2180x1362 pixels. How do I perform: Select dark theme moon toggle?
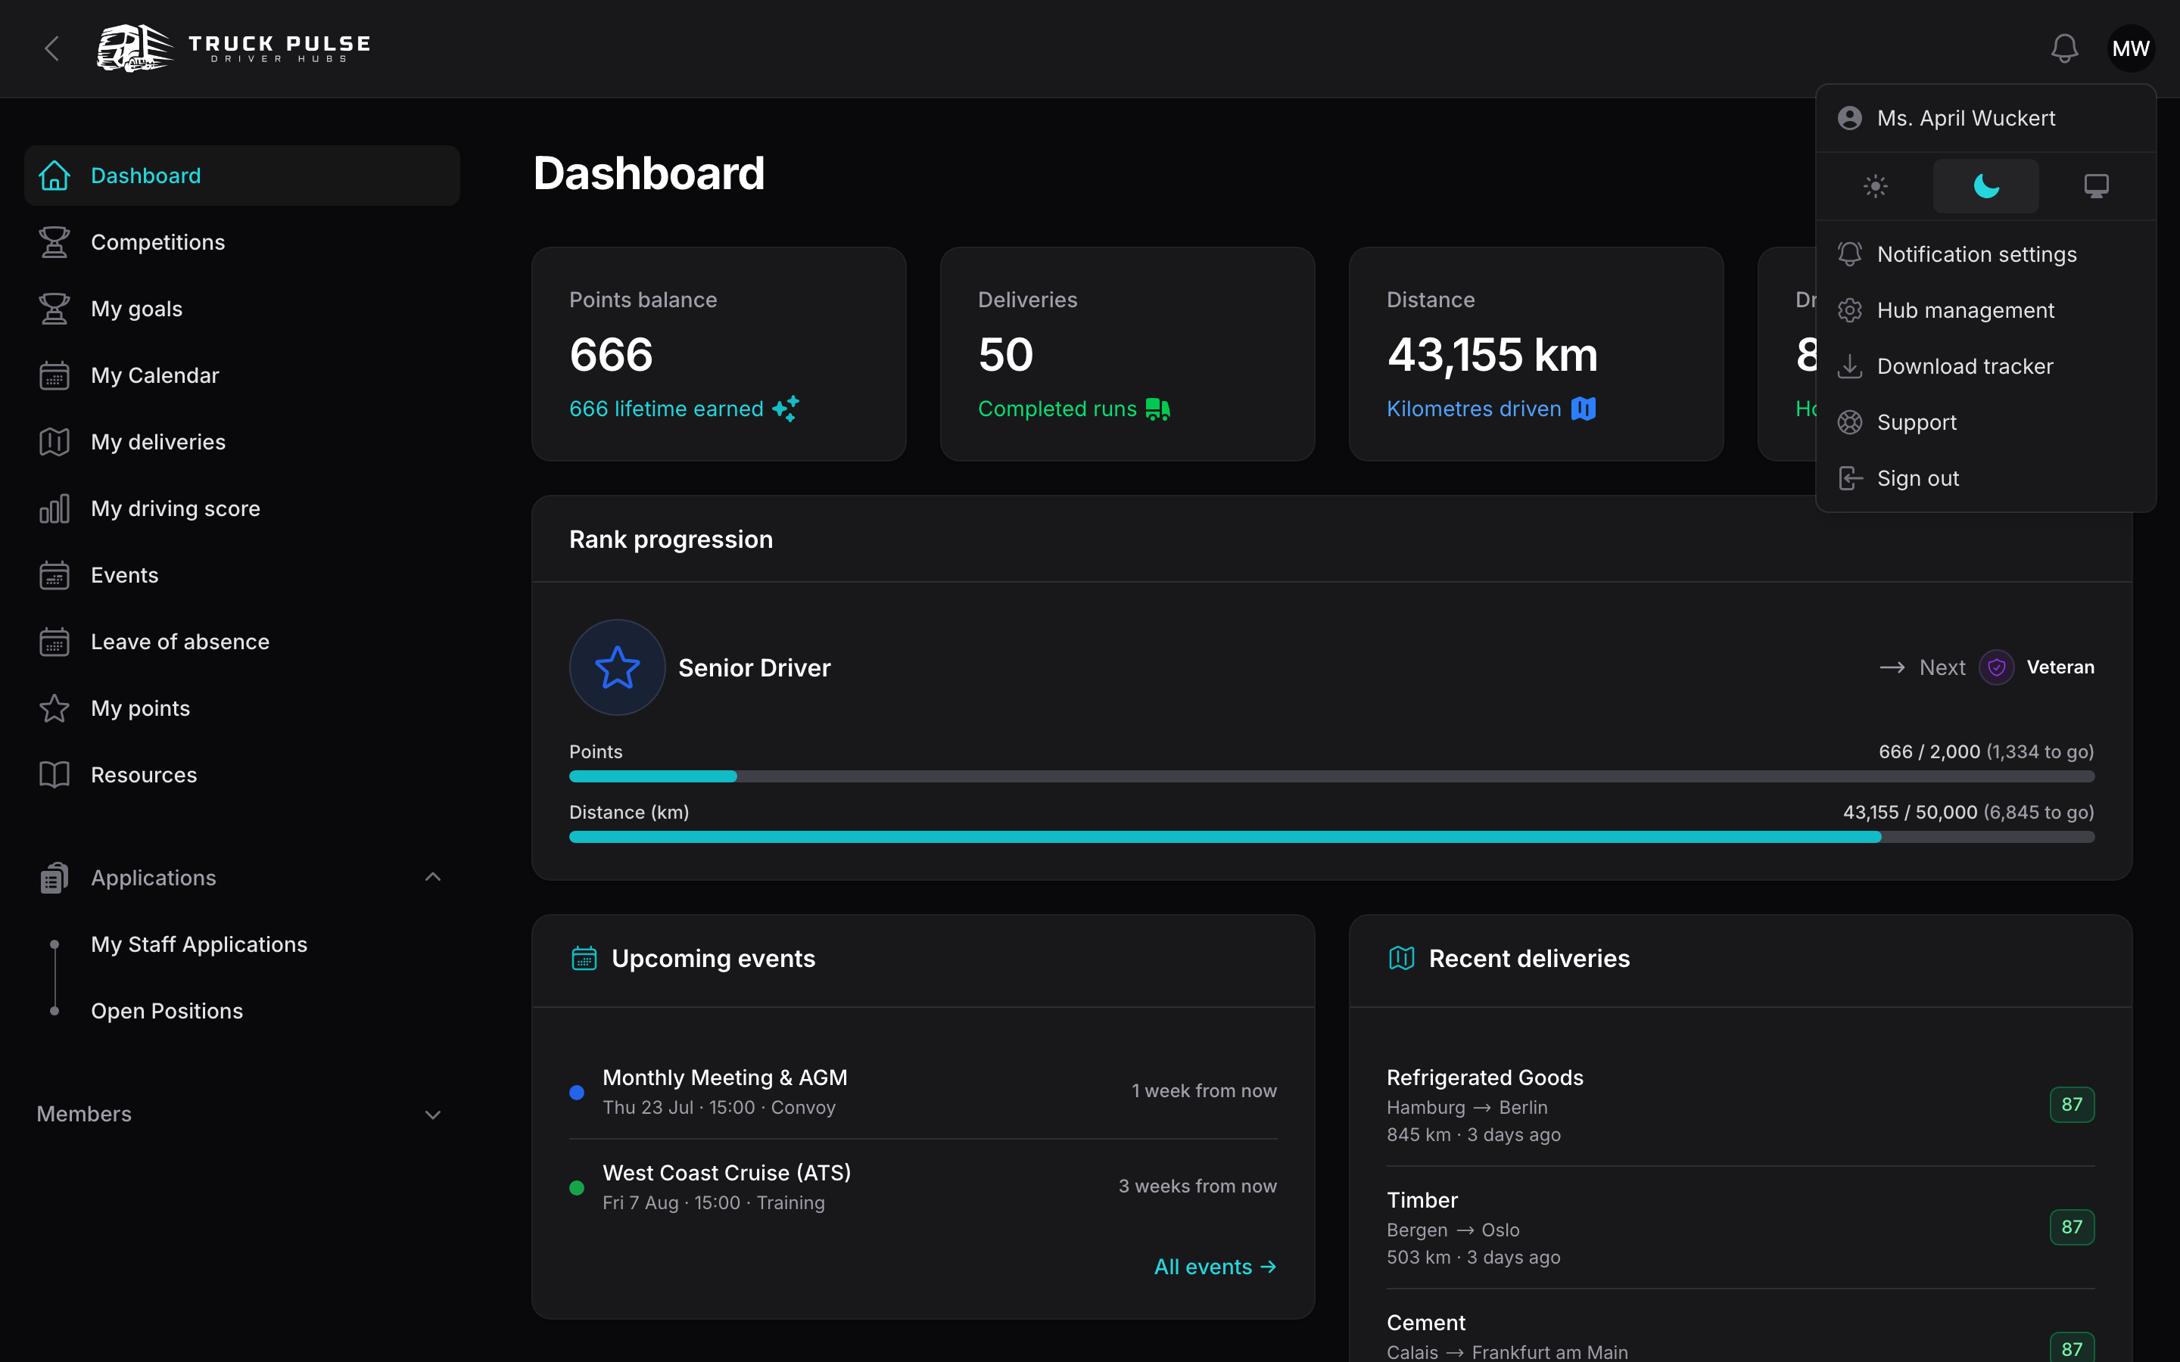click(1985, 186)
